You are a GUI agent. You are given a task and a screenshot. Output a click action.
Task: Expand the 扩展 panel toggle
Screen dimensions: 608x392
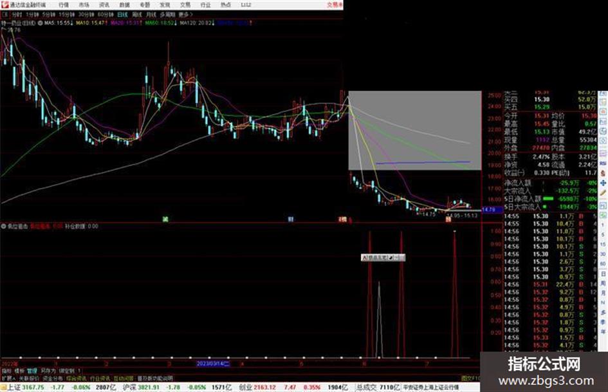pyautogui.click(x=8, y=378)
